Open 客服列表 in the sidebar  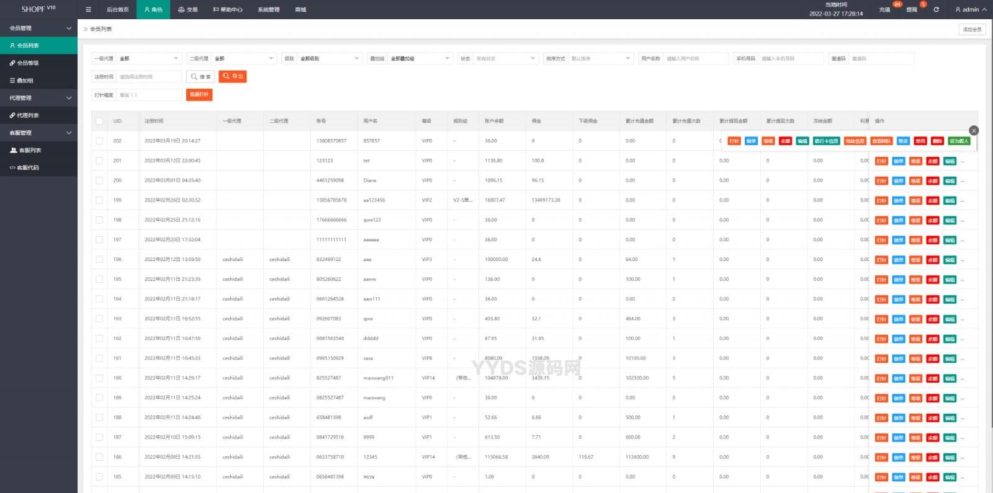pos(38,150)
